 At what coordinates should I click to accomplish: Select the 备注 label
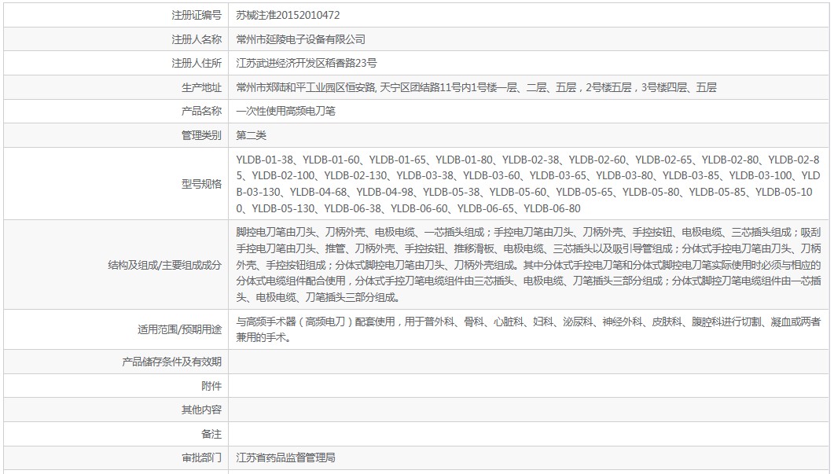(x=211, y=434)
